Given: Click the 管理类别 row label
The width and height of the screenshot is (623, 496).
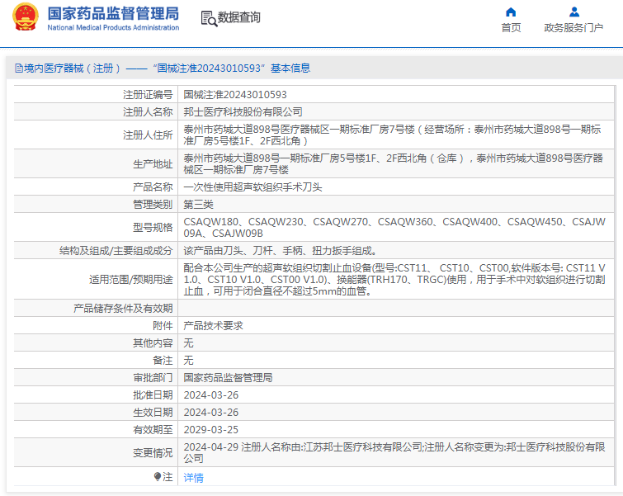Looking at the screenshot, I should click(153, 205).
